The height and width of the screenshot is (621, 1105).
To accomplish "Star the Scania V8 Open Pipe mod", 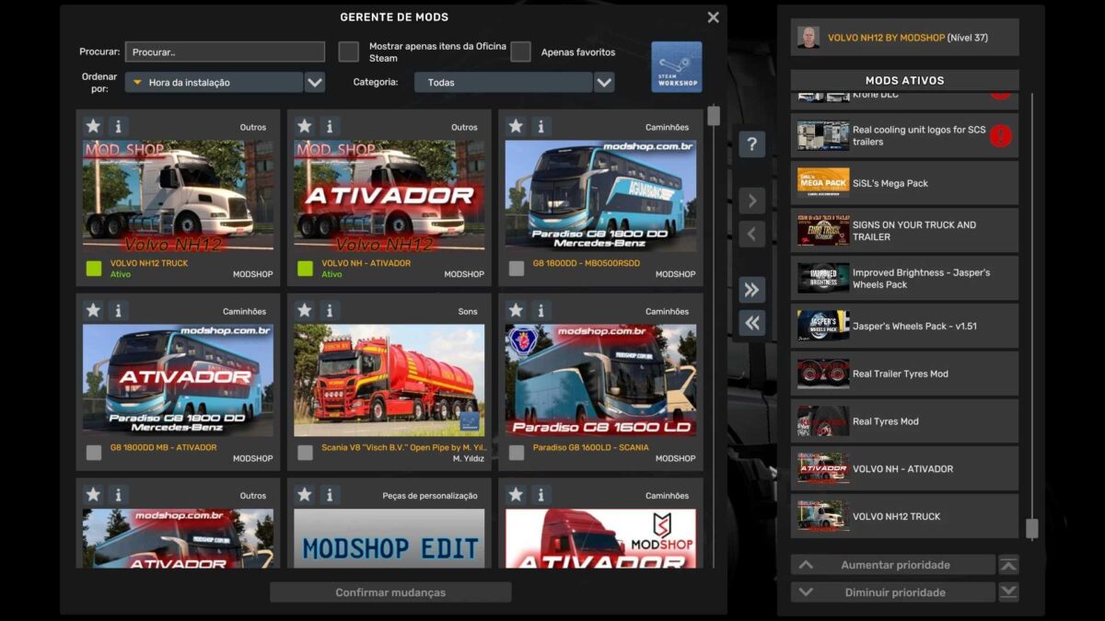I will click(x=305, y=311).
